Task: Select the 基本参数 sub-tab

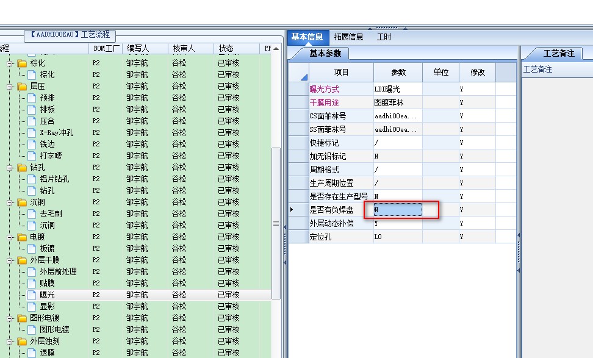Action: (x=325, y=53)
